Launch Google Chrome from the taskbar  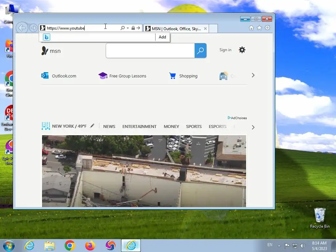point(70,245)
